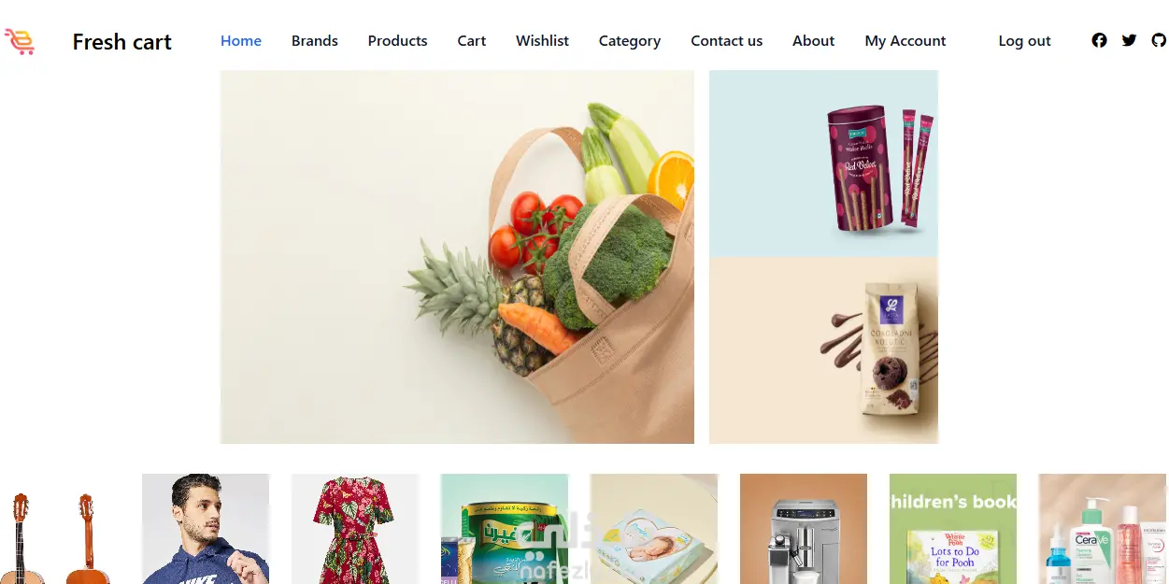This screenshot has width=1169, height=584.
Task: Click the grocery bag slider image
Action: [x=457, y=257]
